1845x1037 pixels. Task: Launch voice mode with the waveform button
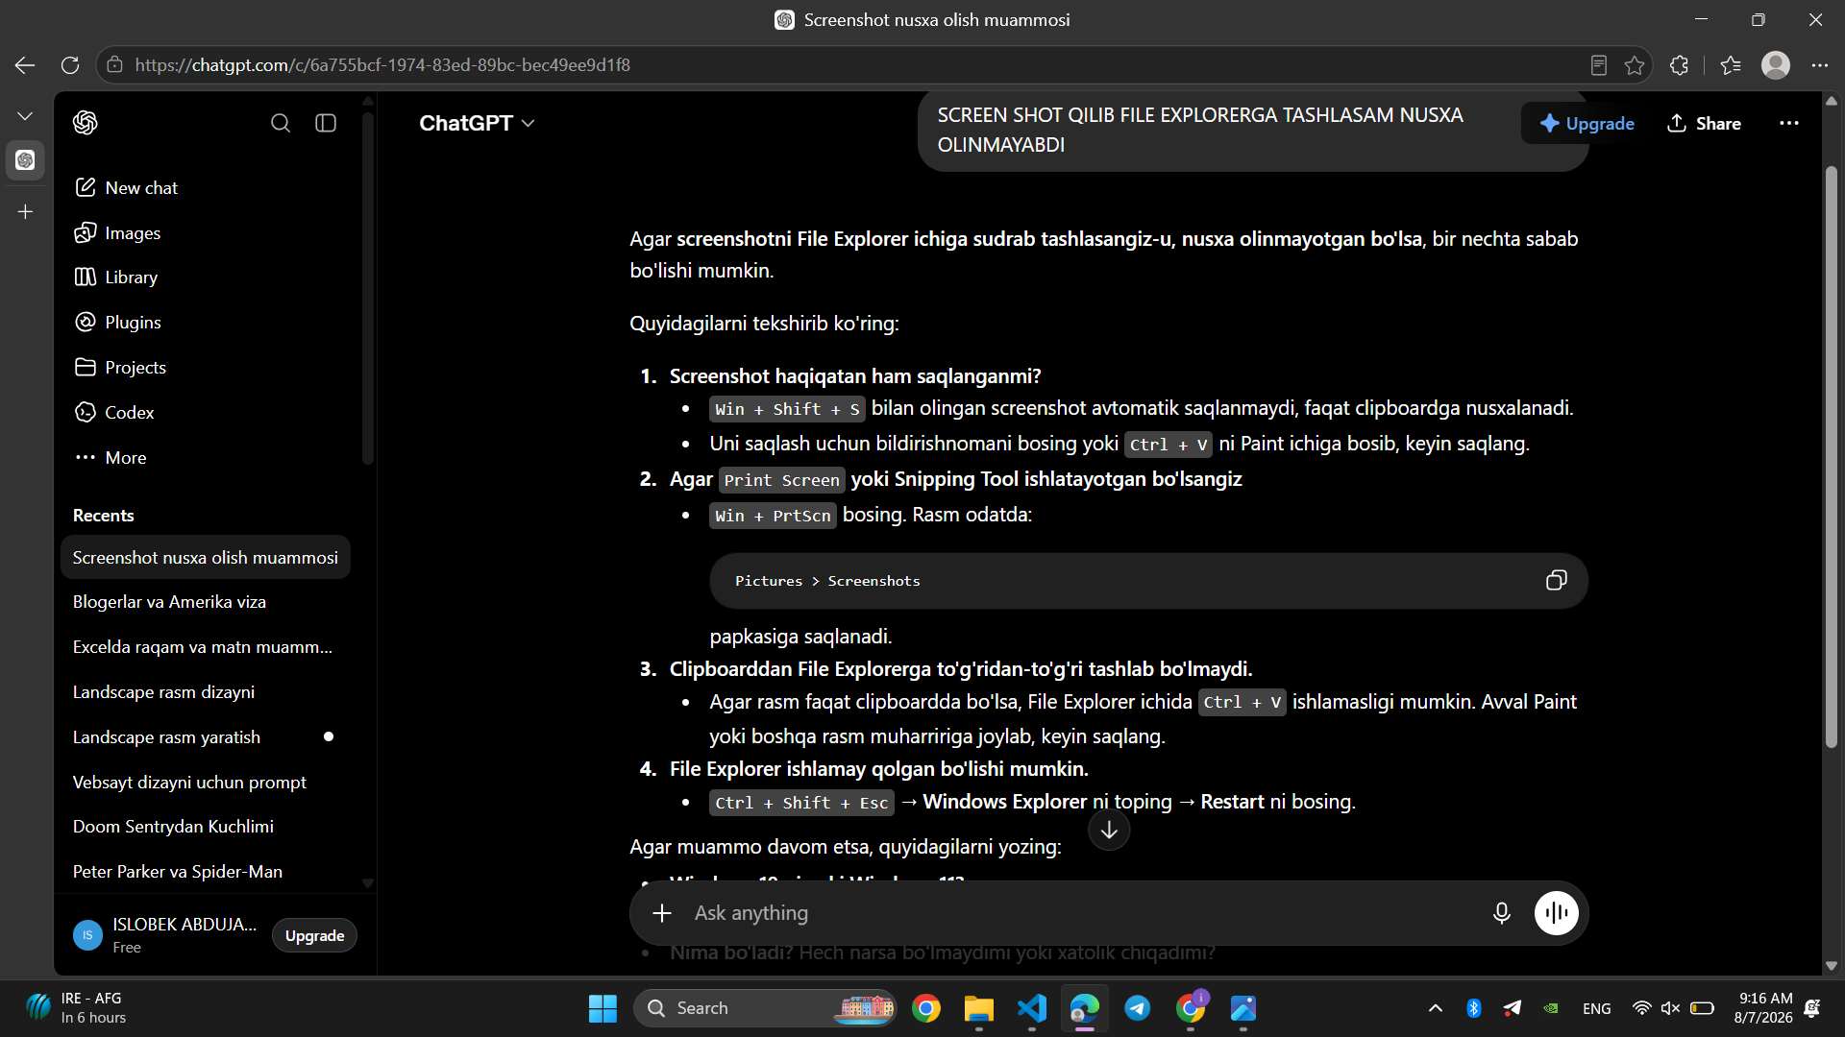pyautogui.click(x=1556, y=913)
